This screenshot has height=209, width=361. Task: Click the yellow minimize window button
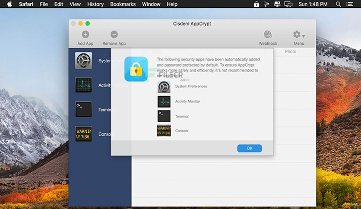point(80,23)
